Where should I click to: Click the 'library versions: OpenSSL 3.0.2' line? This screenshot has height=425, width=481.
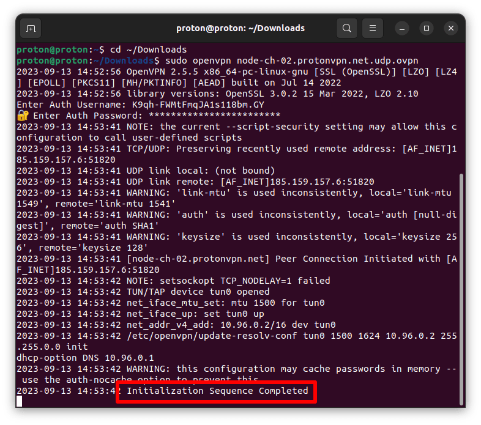click(x=217, y=94)
